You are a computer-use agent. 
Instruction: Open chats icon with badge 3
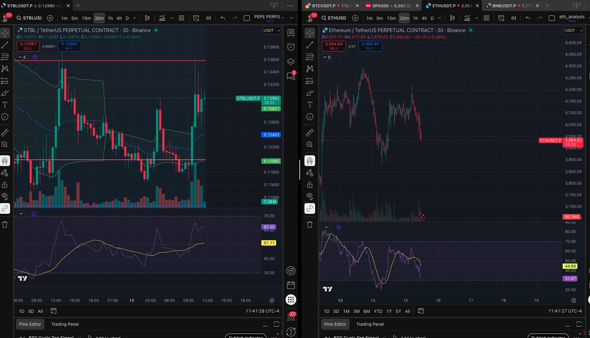(291, 76)
